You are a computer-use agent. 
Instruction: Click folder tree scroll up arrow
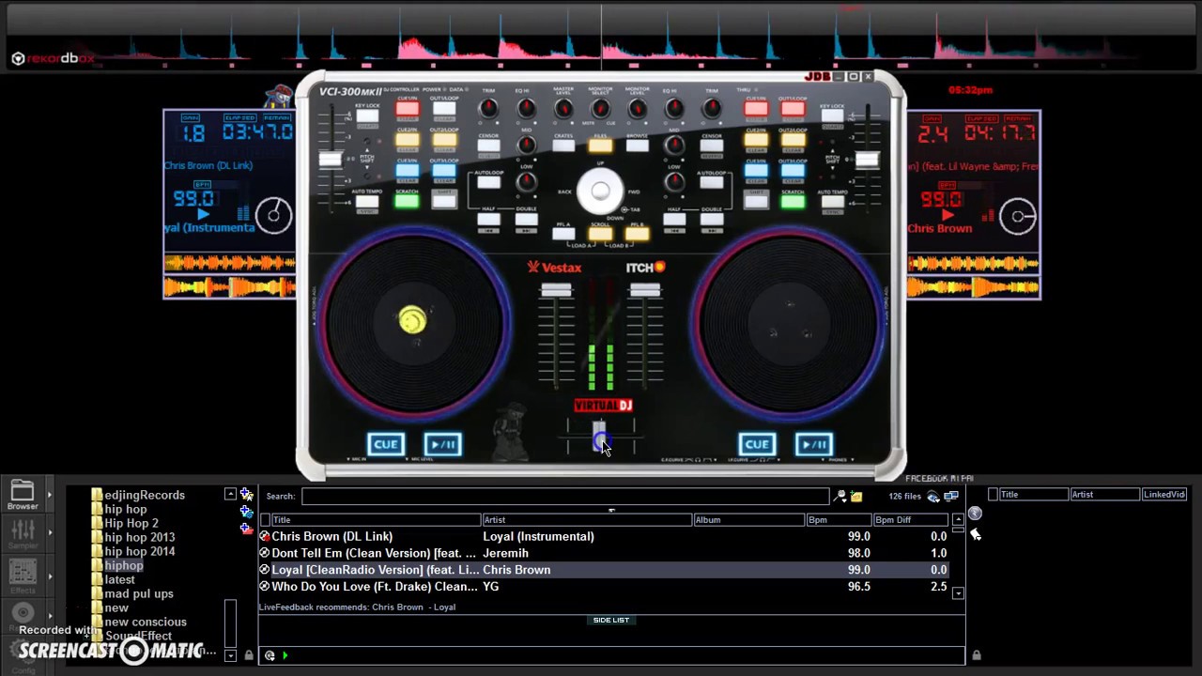[230, 494]
